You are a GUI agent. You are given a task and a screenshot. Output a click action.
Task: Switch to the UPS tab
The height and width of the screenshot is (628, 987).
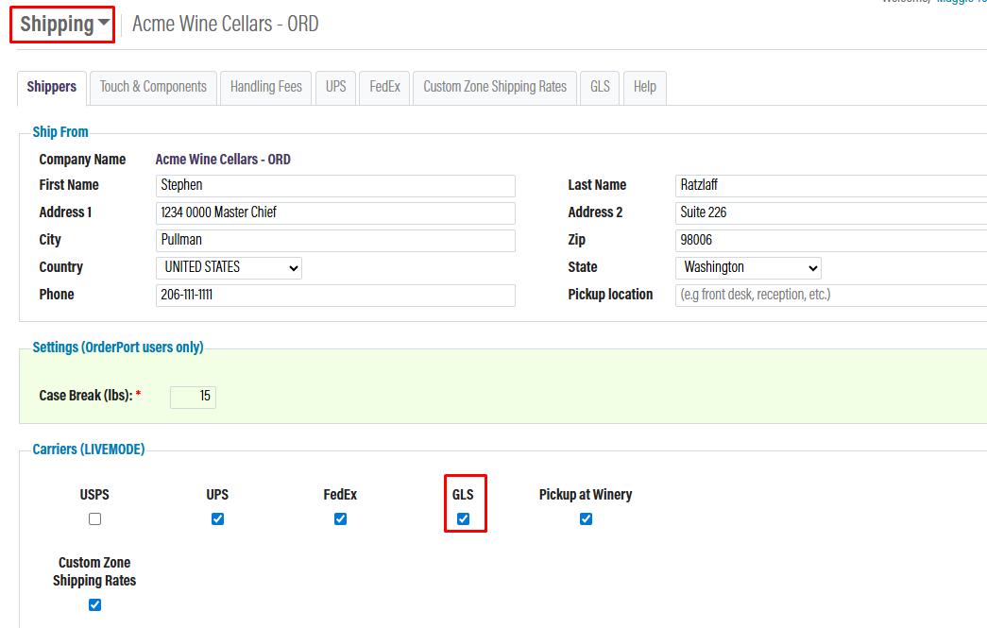[x=335, y=88]
